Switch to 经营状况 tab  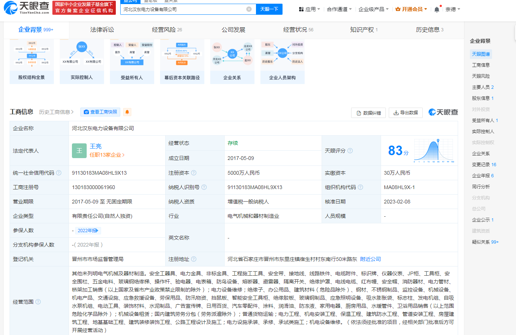tap(298, 30)
